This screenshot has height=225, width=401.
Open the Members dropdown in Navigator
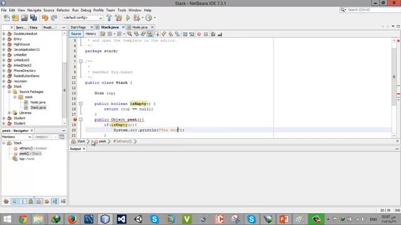click(17, 137)
